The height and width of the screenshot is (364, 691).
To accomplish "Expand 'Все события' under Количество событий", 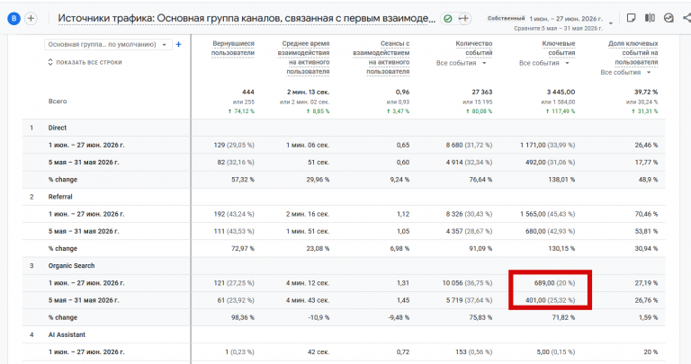I will tap(462, 63).
